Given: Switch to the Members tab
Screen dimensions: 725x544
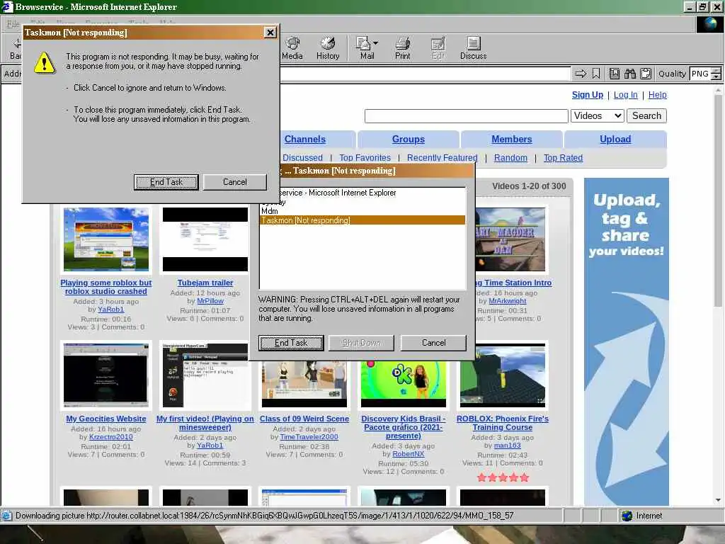Looking at the screenshot, I should (x=511, y=140).
